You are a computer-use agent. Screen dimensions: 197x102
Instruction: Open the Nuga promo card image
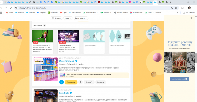(43, 36)
